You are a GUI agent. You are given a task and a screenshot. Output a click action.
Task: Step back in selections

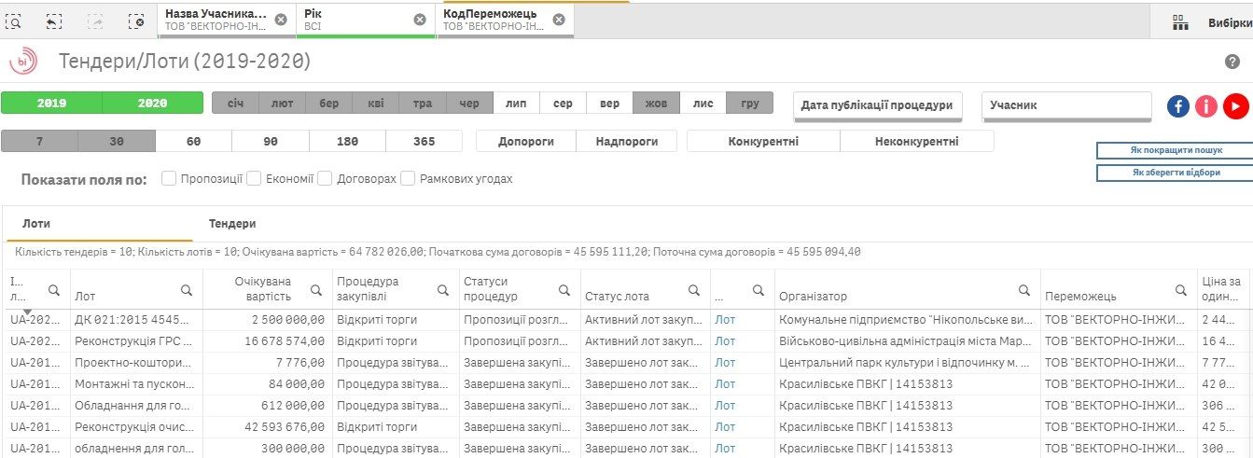[x=54, y=20]
